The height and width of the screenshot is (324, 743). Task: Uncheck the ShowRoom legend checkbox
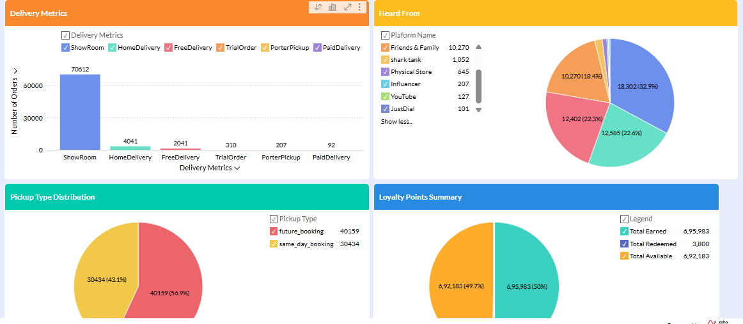pos(65,47)
